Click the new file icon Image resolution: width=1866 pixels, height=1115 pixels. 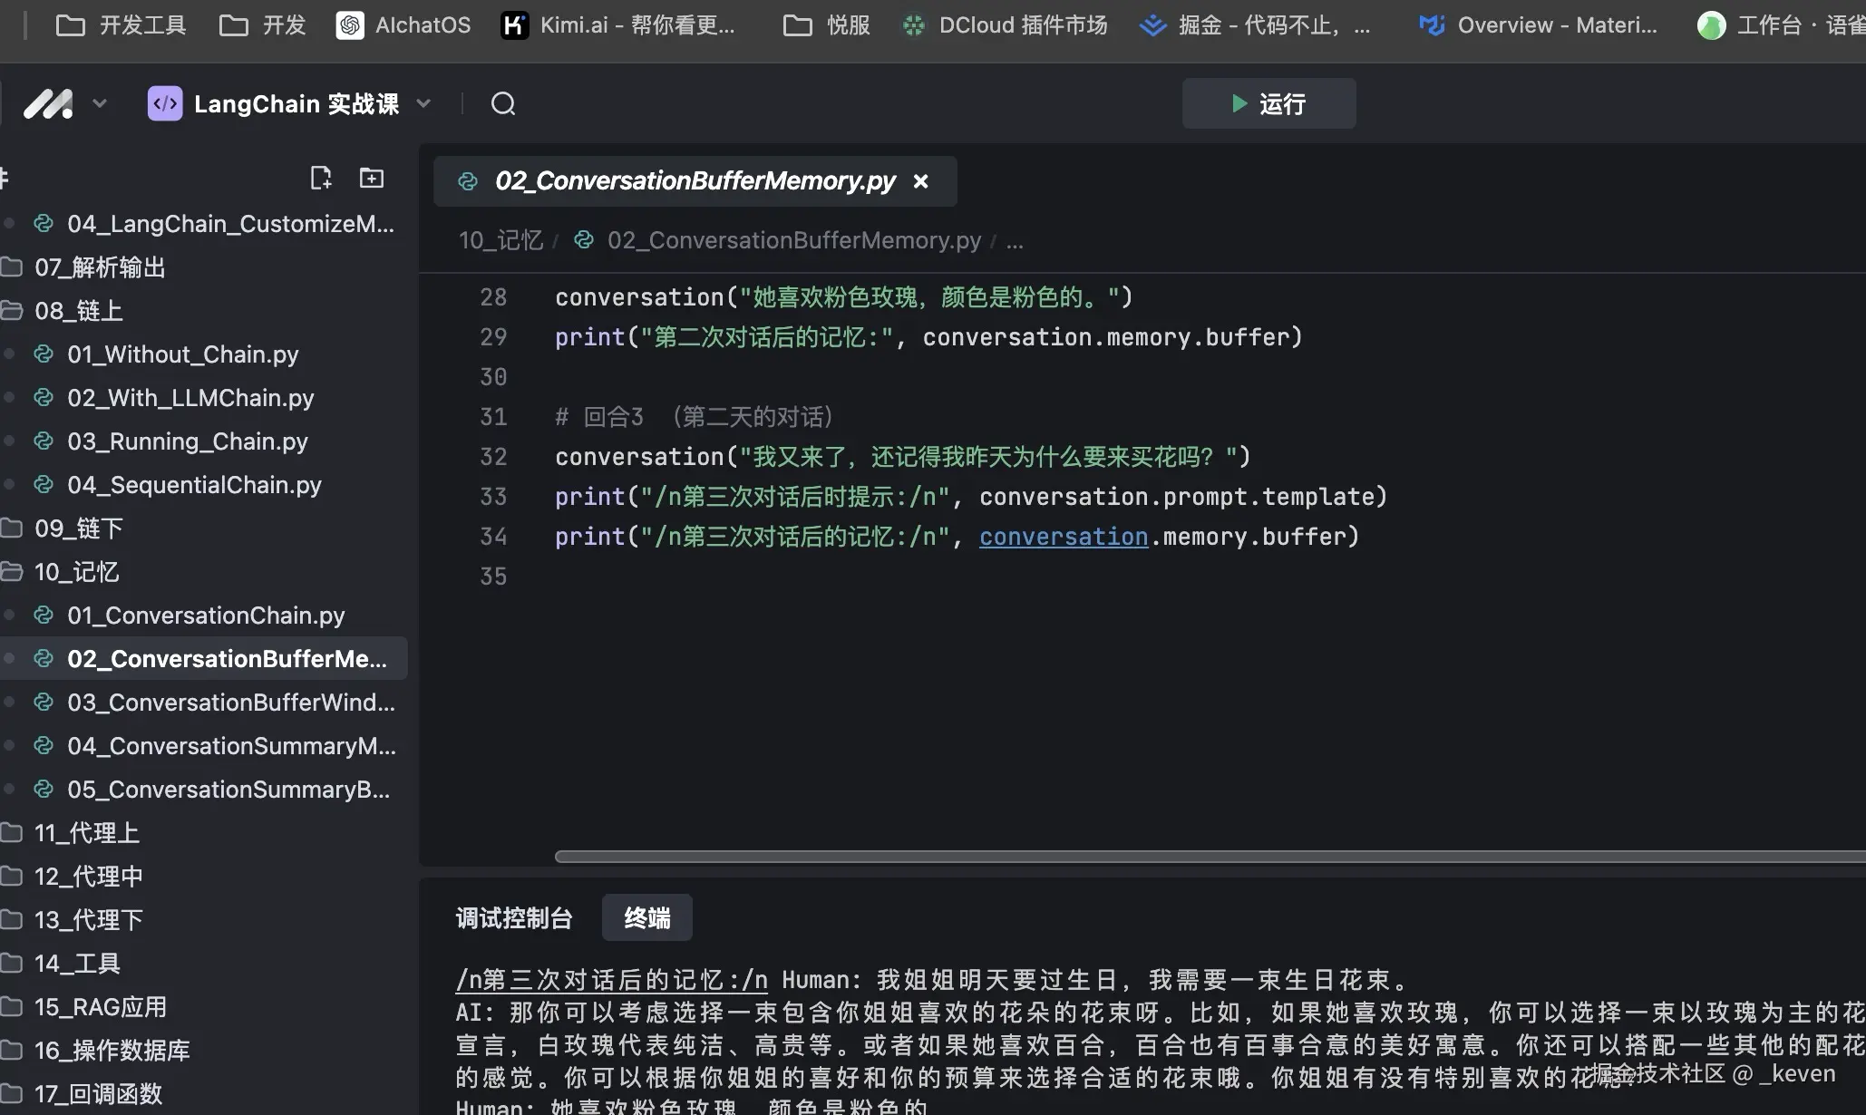(x=321, y=178)
